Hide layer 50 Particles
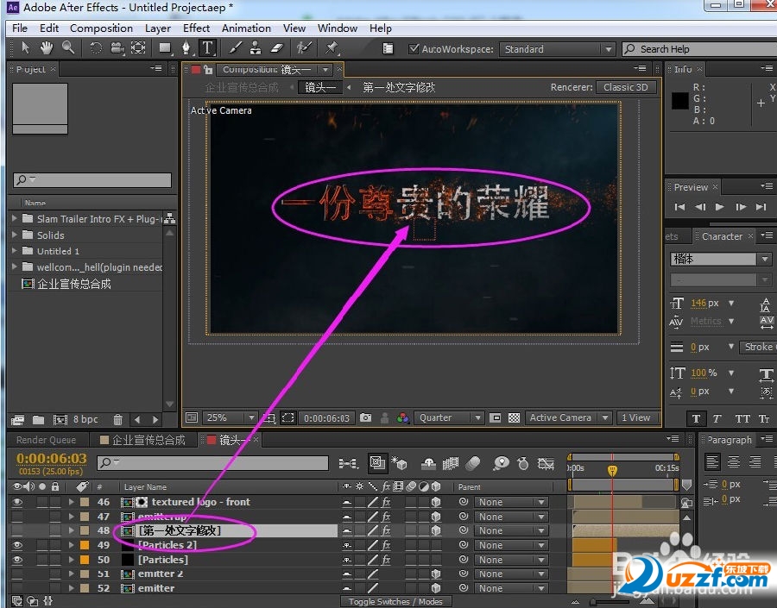This screenshot has width=777, height=608. coord(17,560)
